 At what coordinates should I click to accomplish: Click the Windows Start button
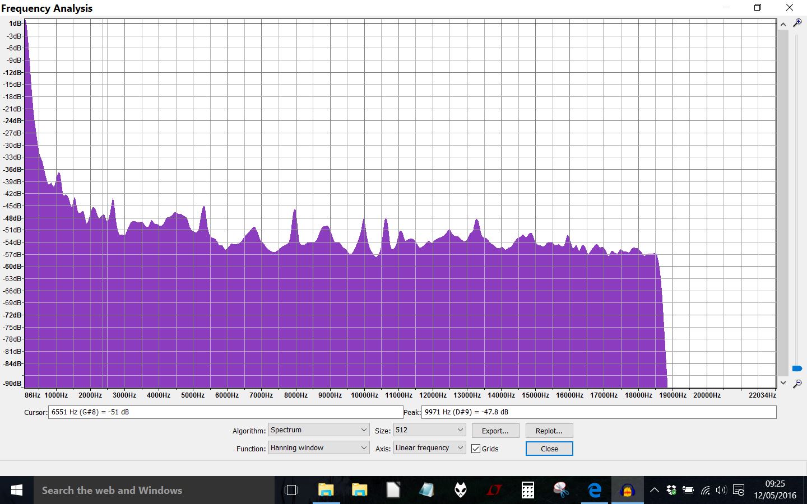tap(17, 490)
